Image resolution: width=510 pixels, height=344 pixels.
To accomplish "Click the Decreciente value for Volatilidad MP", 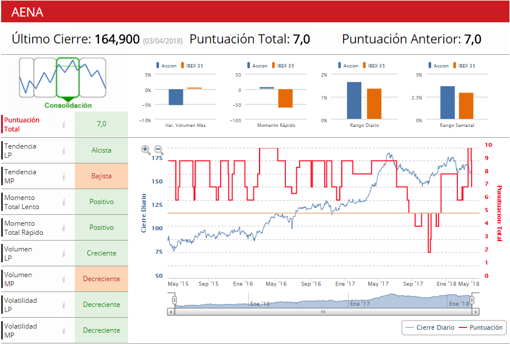I will [101, 330].
